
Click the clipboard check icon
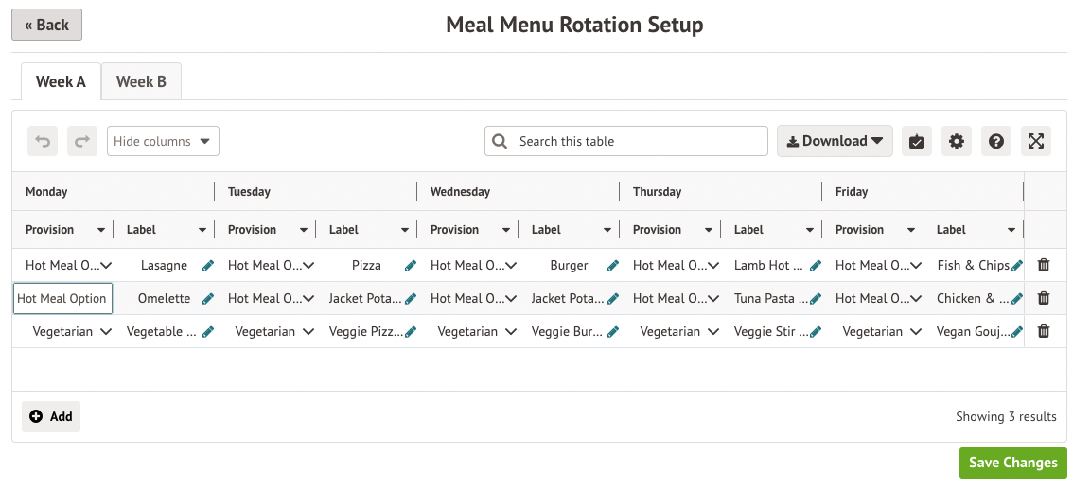(x=916, y=141)
